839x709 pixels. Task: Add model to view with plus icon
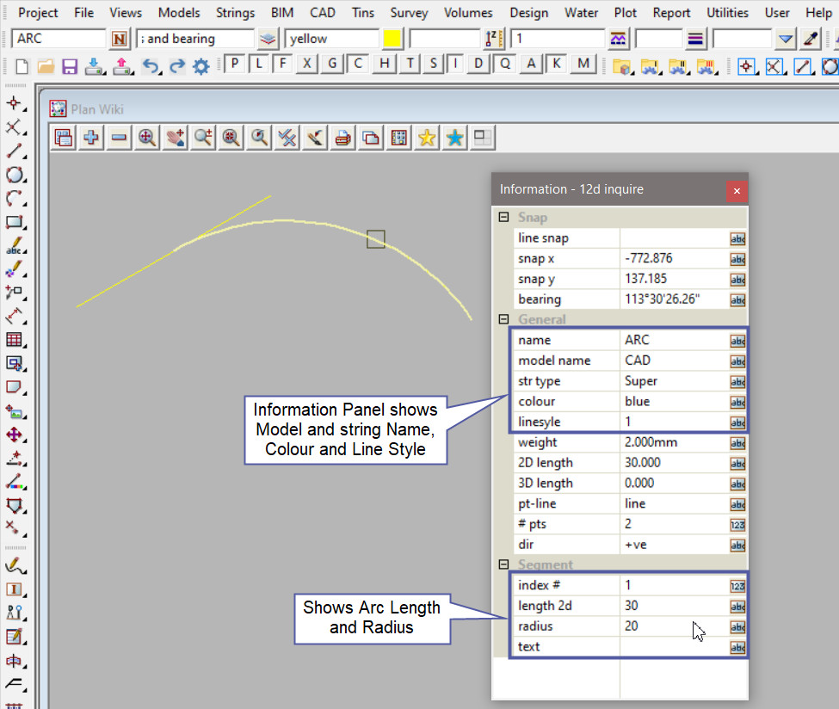click(x=90, y=137)
